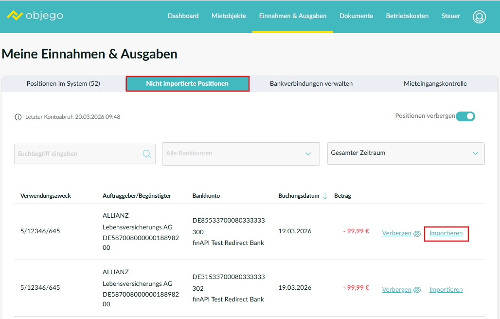Click Verbergen link in the first row

[x=396, y=233]
